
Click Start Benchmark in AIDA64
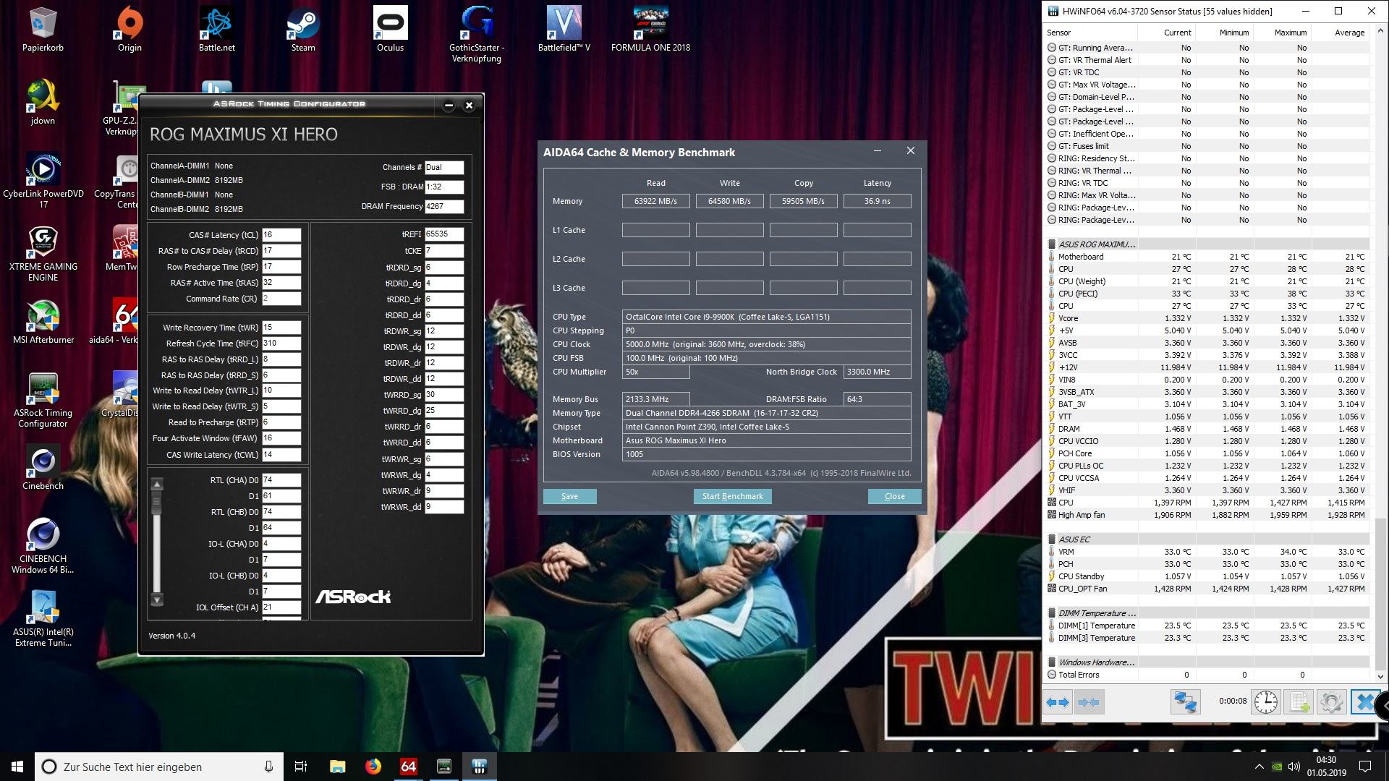[732, 496]
